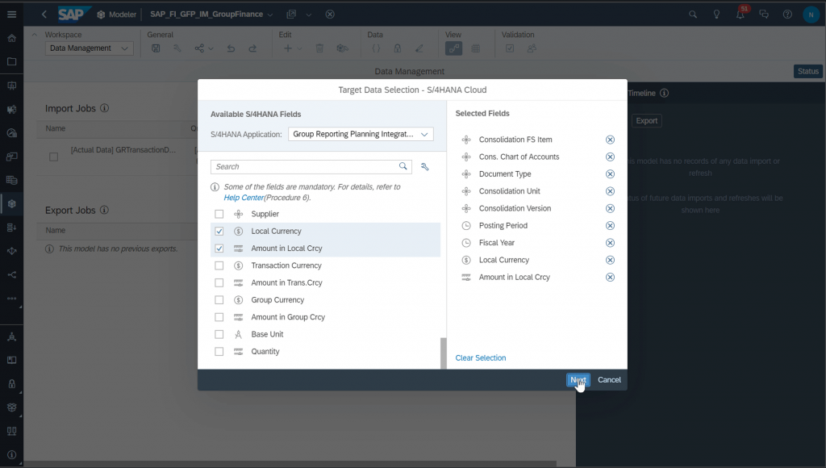Expand the model name dropdown chevron

pyautogui.click(x=270, y=15)
